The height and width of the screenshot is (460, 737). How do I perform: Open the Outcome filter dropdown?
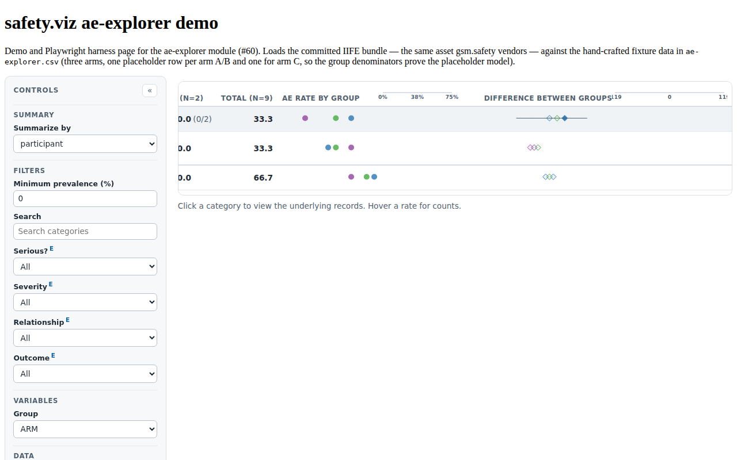pyautogui.click(x=85, y=374)
